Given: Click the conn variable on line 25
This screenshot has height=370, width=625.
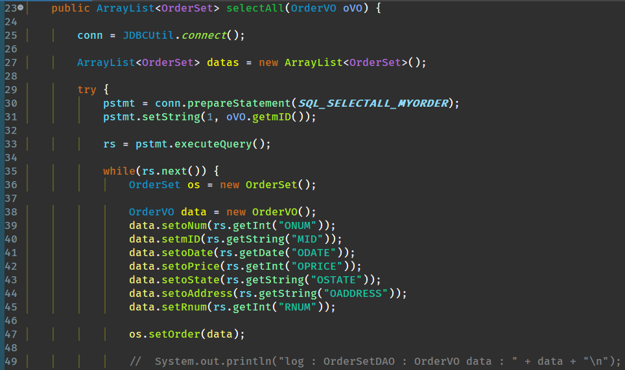Looking at the screenshot, I should (x=90, y=36).
